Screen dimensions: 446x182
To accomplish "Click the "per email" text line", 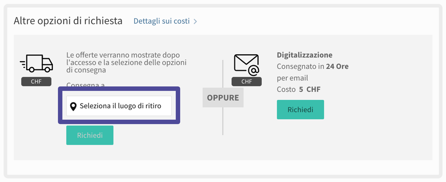I will click(x=292, y=78).
